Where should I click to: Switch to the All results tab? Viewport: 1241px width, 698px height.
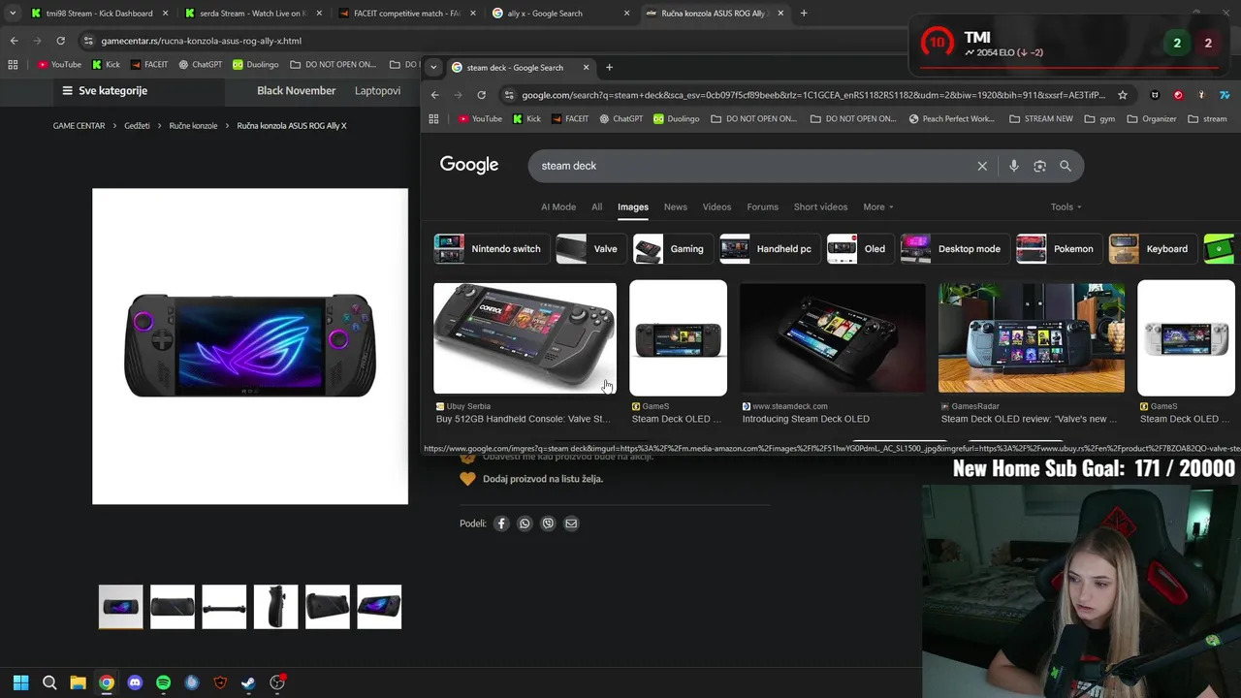[x=596, y=206]
